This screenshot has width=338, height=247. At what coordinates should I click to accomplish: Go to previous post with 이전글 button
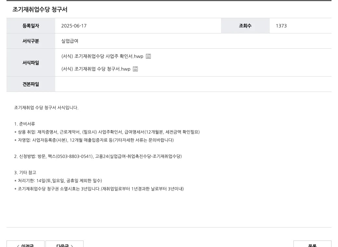25,244
